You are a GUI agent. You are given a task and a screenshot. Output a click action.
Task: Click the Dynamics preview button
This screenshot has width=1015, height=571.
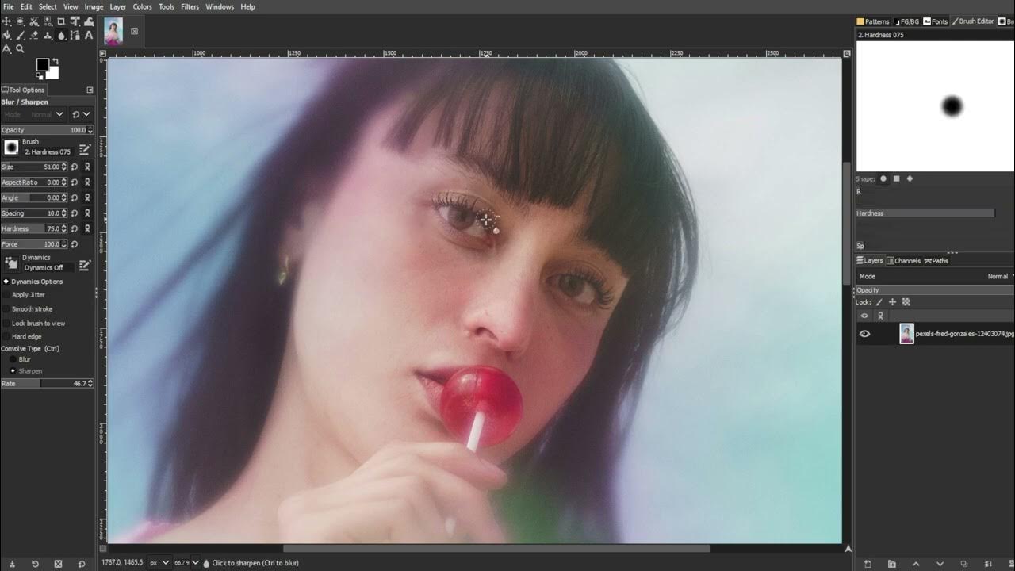11,263
